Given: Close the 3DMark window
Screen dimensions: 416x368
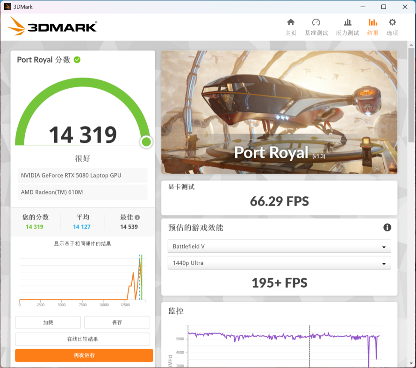Looking at the screenshot, I should coord(405,7).
